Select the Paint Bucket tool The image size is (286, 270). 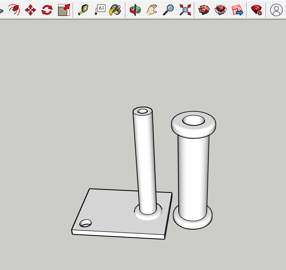[115, 10]
